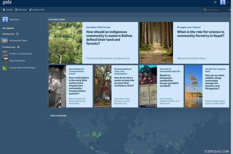This screenshot has height=154, width=233.
Task: Open enrolled cases settings gear
Action: [x=18, y=47]
